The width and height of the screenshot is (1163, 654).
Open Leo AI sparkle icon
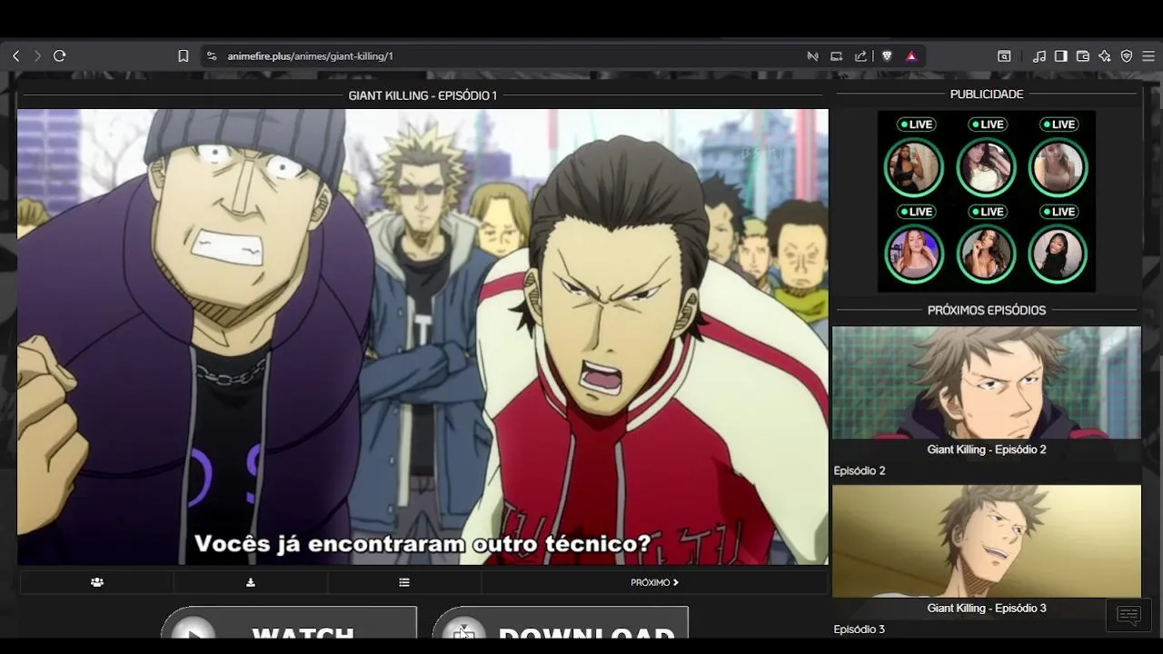1105,56
